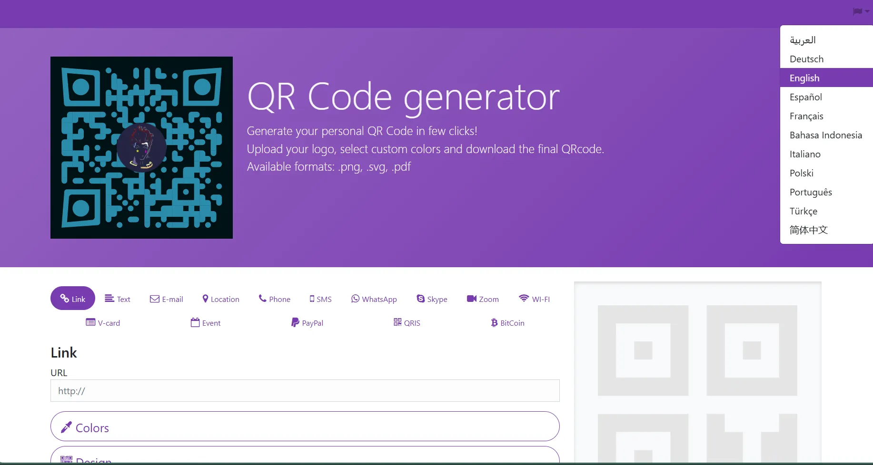Click the sample QR code image
Screen dimensions: 873x465
point(141,147)
